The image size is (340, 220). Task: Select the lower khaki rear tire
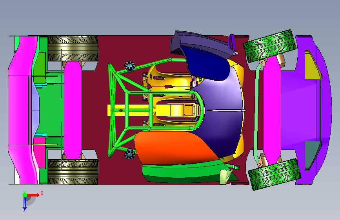[73, 172]
